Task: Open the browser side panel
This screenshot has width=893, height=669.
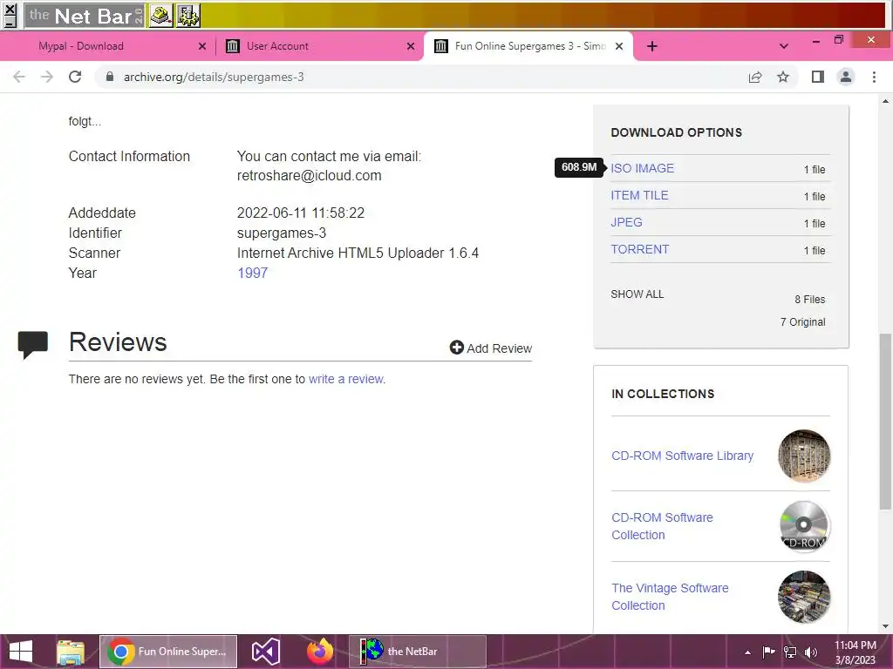Action: point(818,77)
